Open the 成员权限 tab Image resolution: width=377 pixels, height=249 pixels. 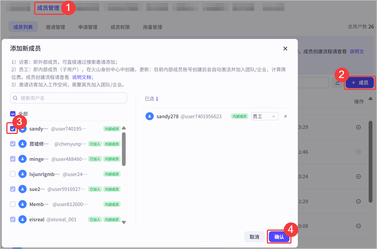120,27
